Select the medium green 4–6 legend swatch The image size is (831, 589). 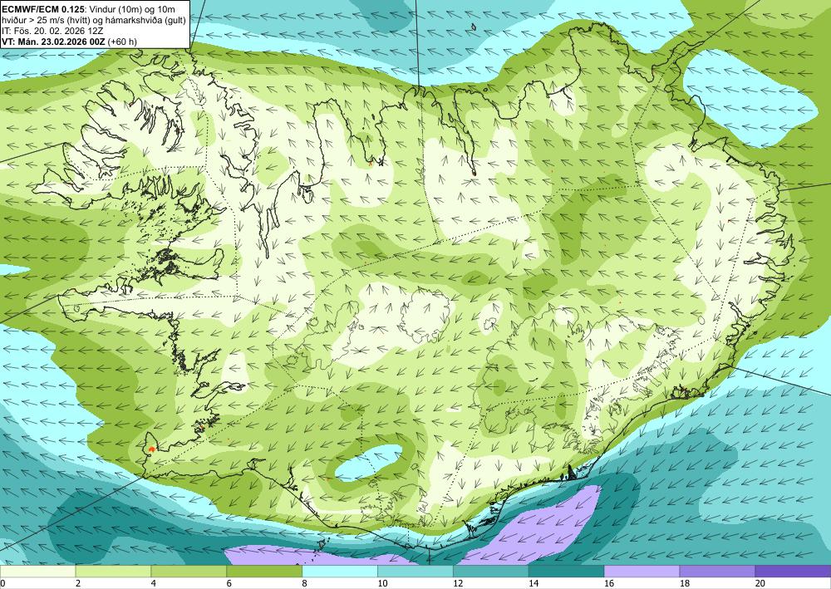189,571
